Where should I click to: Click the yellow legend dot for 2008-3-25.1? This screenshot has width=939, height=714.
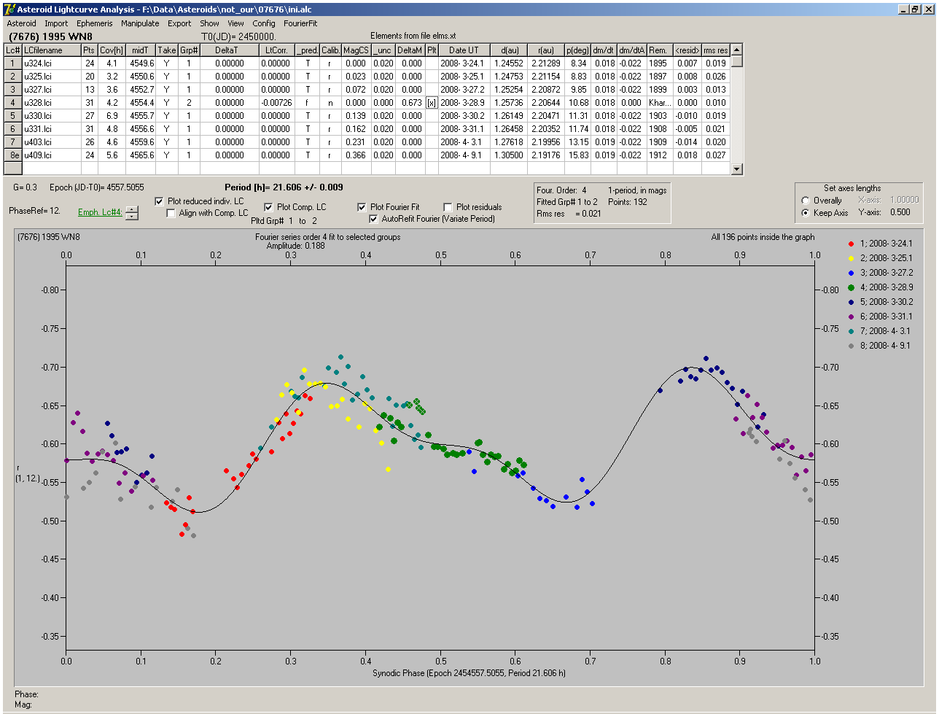click(x=852, y=258)
